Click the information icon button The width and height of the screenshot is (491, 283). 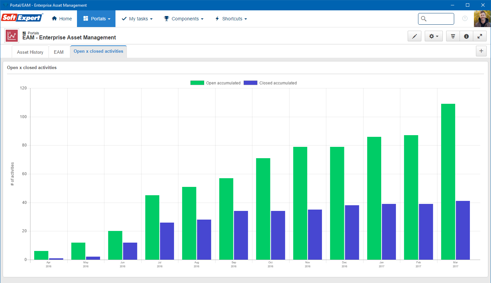click(466, 36)
